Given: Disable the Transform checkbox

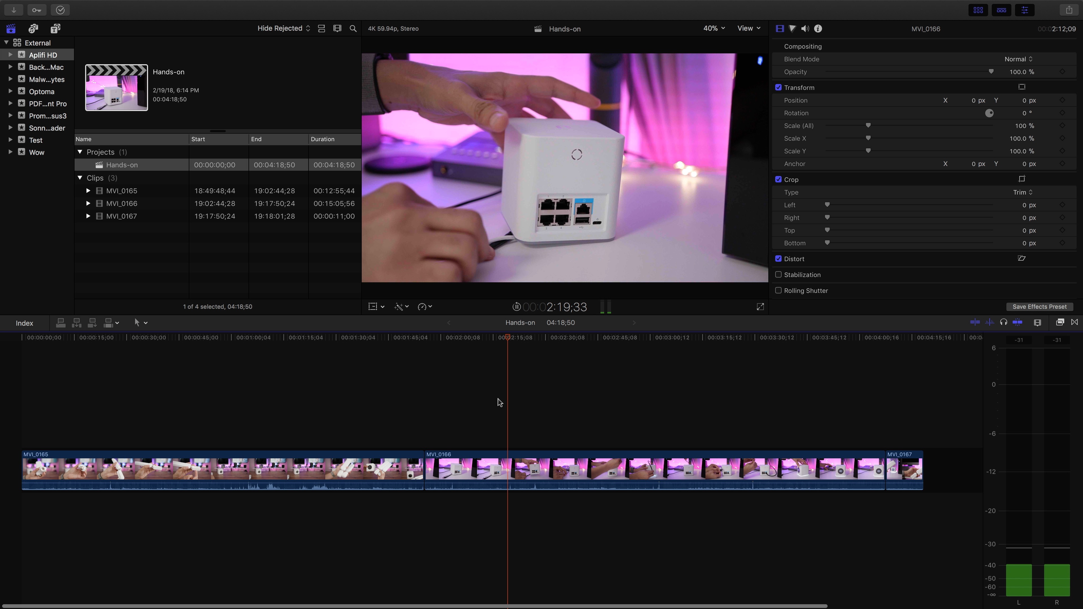Looking at the screenshot, I should click(x=778, y=87).
